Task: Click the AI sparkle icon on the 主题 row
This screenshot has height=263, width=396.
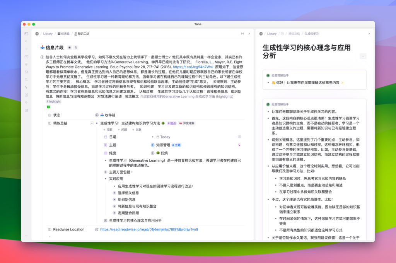Action: [x=239, y=145]
